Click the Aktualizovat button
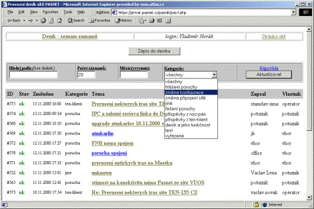This screenshot has height=209, width=314. click(x=268, y=75)
